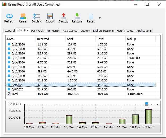Image resolution: width=166 pixels, height=138 pixels.
Task: Click the chart's blue monitor legend icon
Action: [x=147, y=104]
